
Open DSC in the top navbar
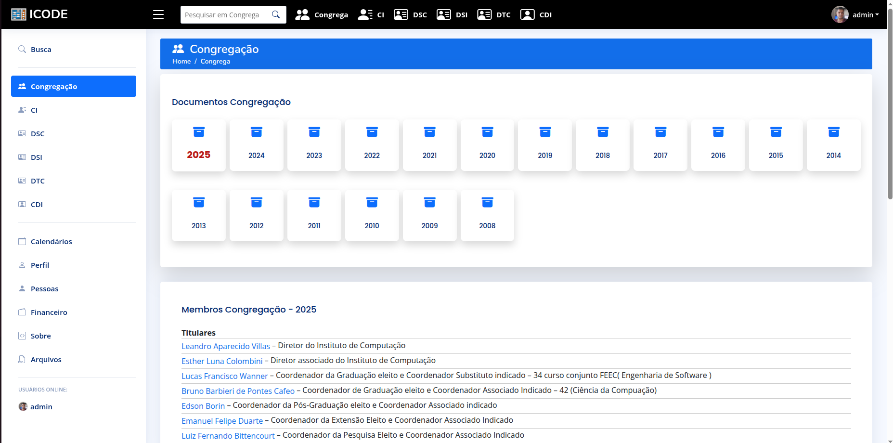[x=410, y=14]
